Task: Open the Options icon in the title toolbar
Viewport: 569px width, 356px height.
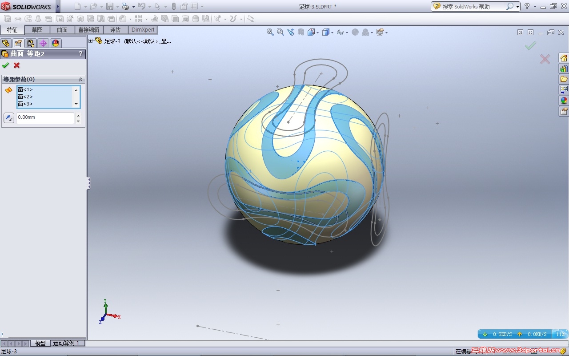Action: point(194,6)
